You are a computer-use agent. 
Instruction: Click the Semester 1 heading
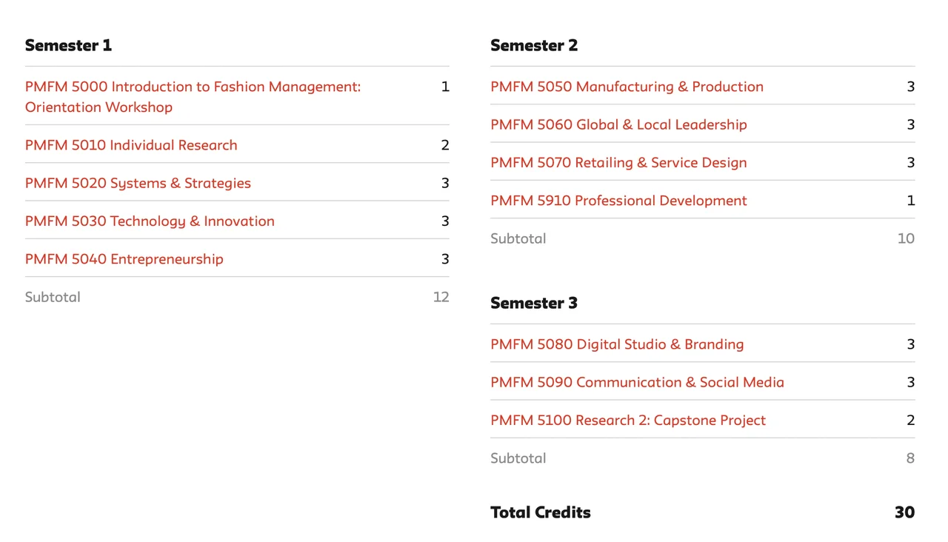click(68, 46)
